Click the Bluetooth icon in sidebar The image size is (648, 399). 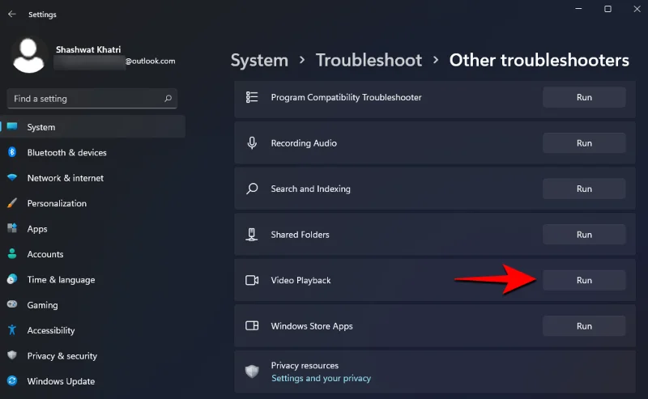pos(12,152)
